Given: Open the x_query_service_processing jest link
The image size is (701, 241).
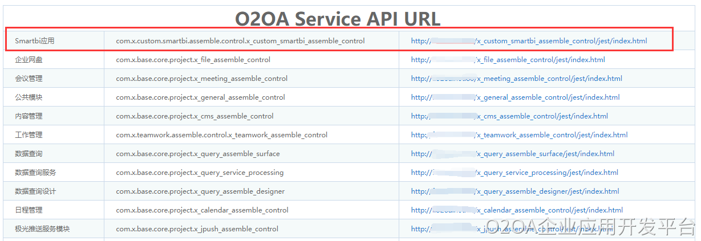Looking at the screenshot, I should [x=514, y=173].
